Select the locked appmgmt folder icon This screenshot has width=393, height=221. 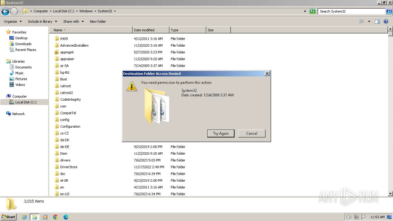point(57,52)
